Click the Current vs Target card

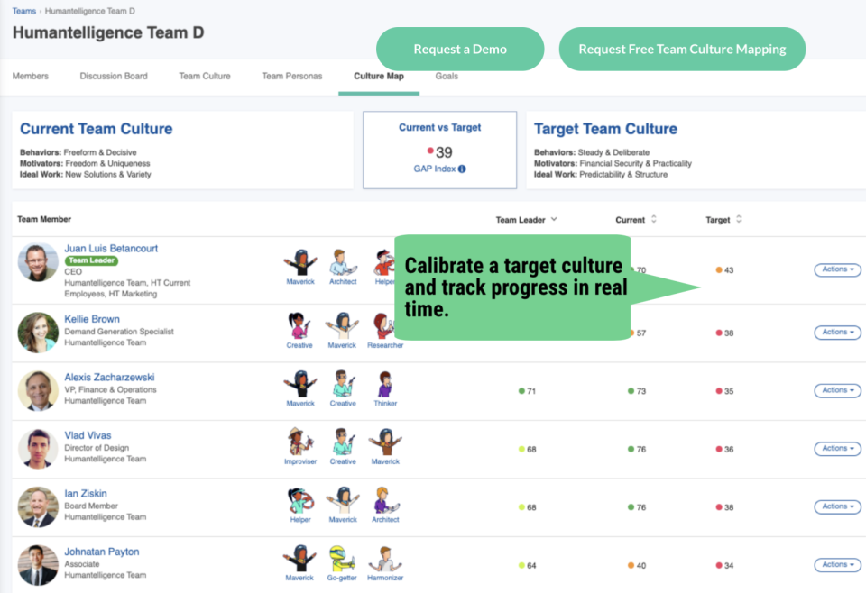click(439, 150)
